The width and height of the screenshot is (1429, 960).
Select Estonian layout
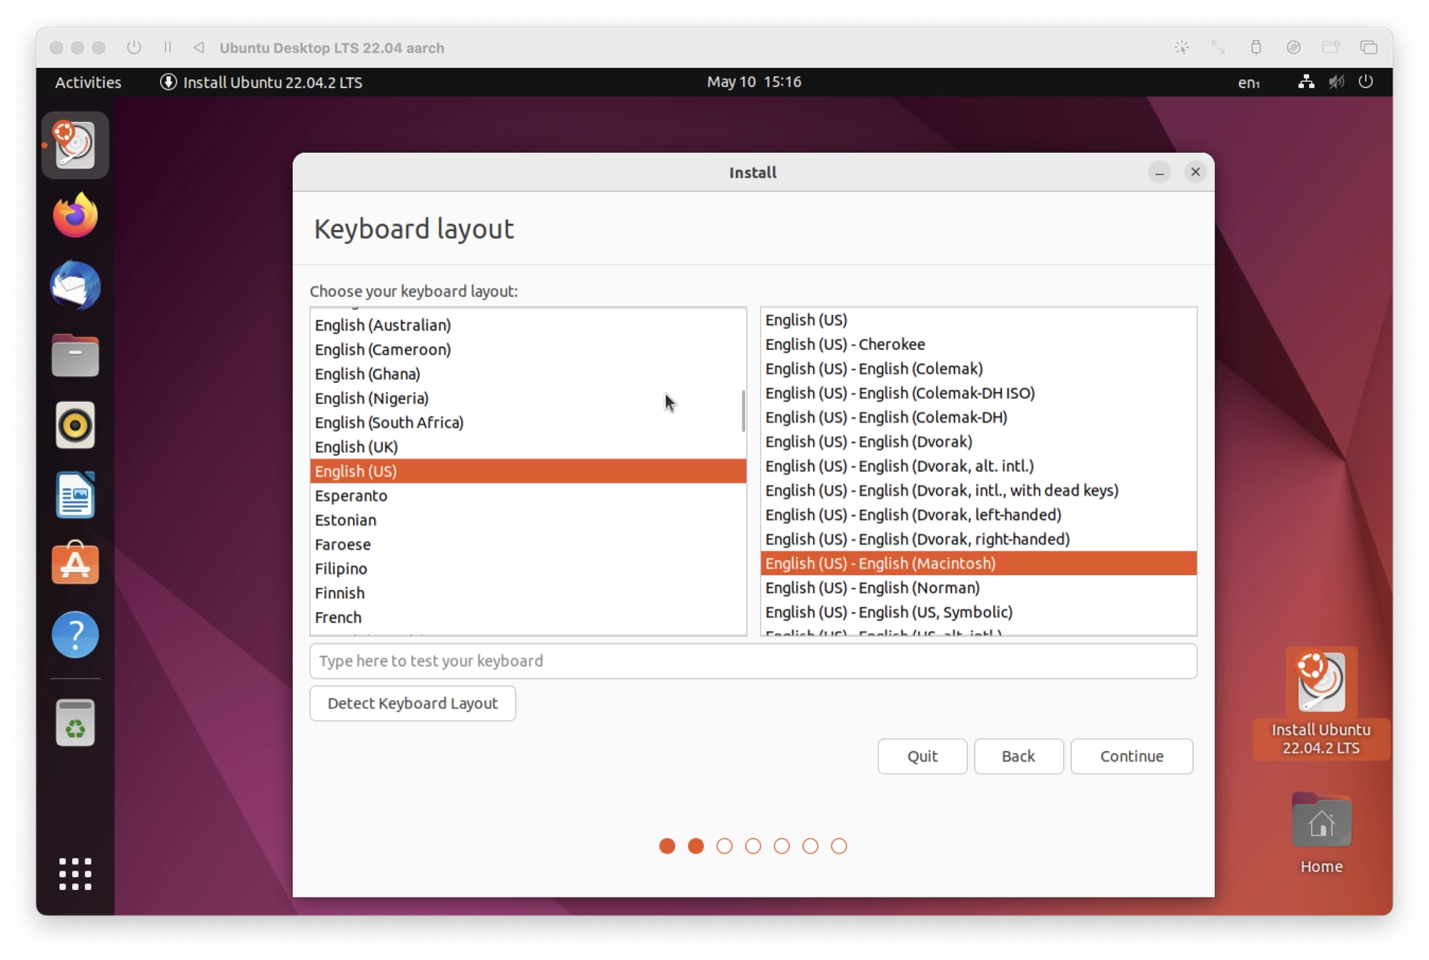[528, 519]
